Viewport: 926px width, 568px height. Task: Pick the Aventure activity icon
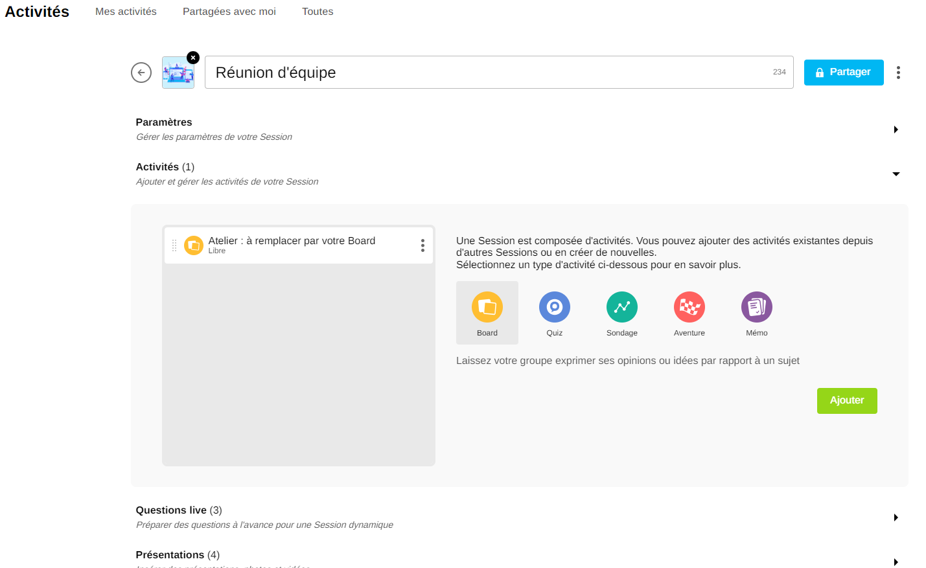[x=689, y=308]
